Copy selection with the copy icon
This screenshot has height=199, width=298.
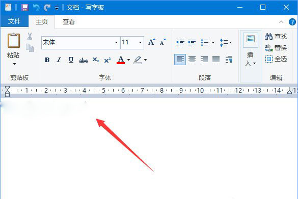tap(30, 48)
